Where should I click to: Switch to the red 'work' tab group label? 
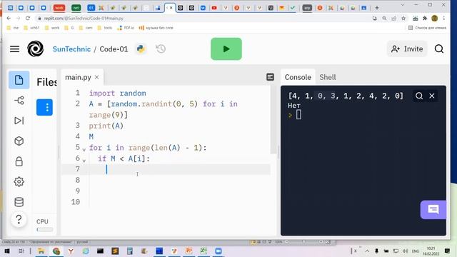[59, 8]
